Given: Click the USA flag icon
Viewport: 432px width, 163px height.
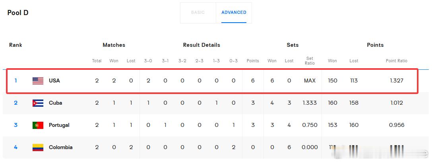Looking at the screenshot, I should pos(38,81).
